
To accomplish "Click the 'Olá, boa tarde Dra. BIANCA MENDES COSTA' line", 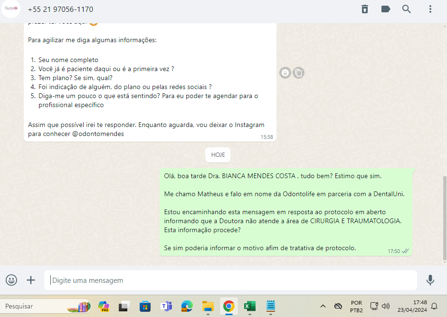I will point(273,176).
